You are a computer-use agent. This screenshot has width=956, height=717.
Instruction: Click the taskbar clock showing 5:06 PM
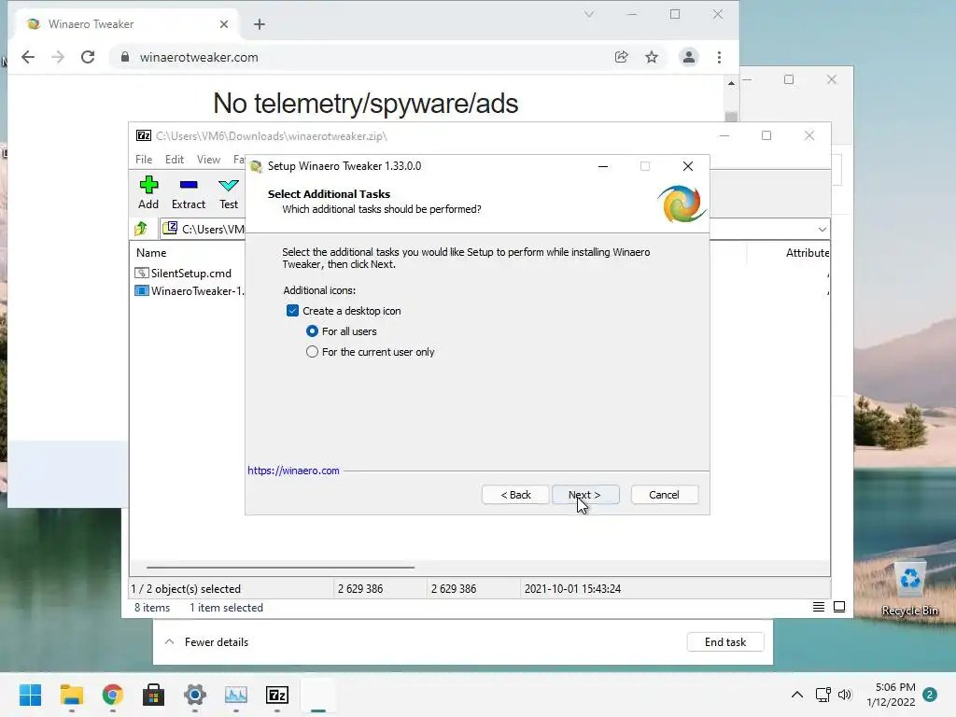click(x=891, y=695)
